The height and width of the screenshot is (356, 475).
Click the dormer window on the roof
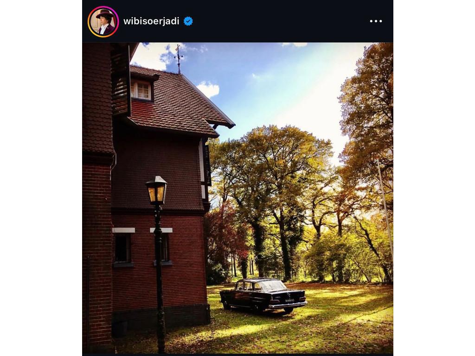[x=141, y=90]
